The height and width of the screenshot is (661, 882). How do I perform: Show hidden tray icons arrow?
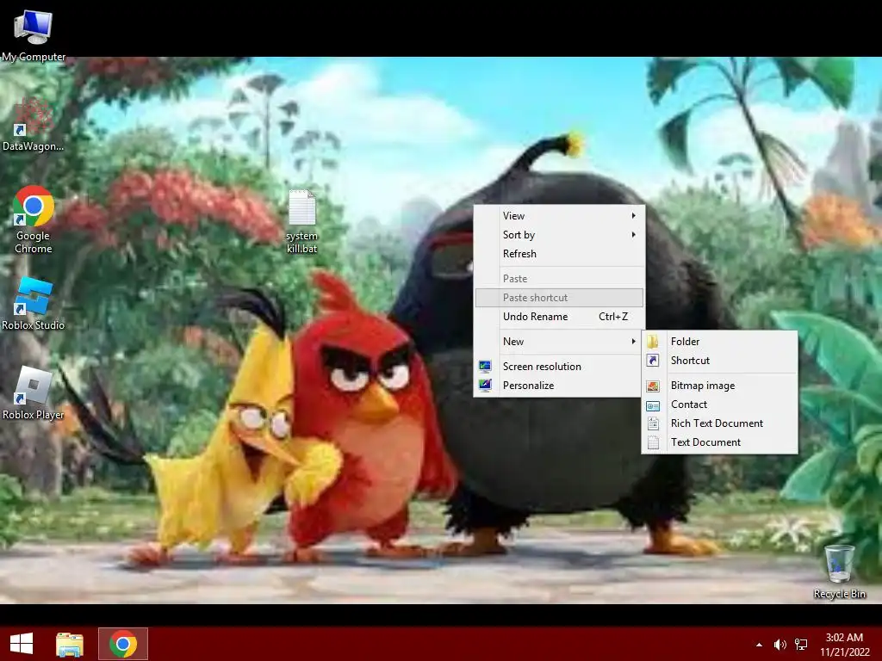759,645
